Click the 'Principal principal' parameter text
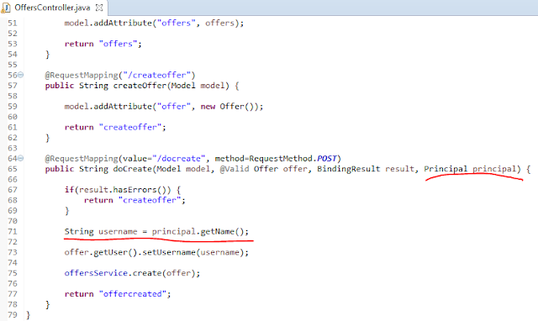 470,169
